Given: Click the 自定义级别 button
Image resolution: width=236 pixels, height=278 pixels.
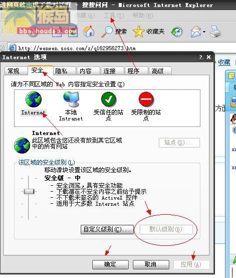Looking at the screenshot, I should click(107, 229).
